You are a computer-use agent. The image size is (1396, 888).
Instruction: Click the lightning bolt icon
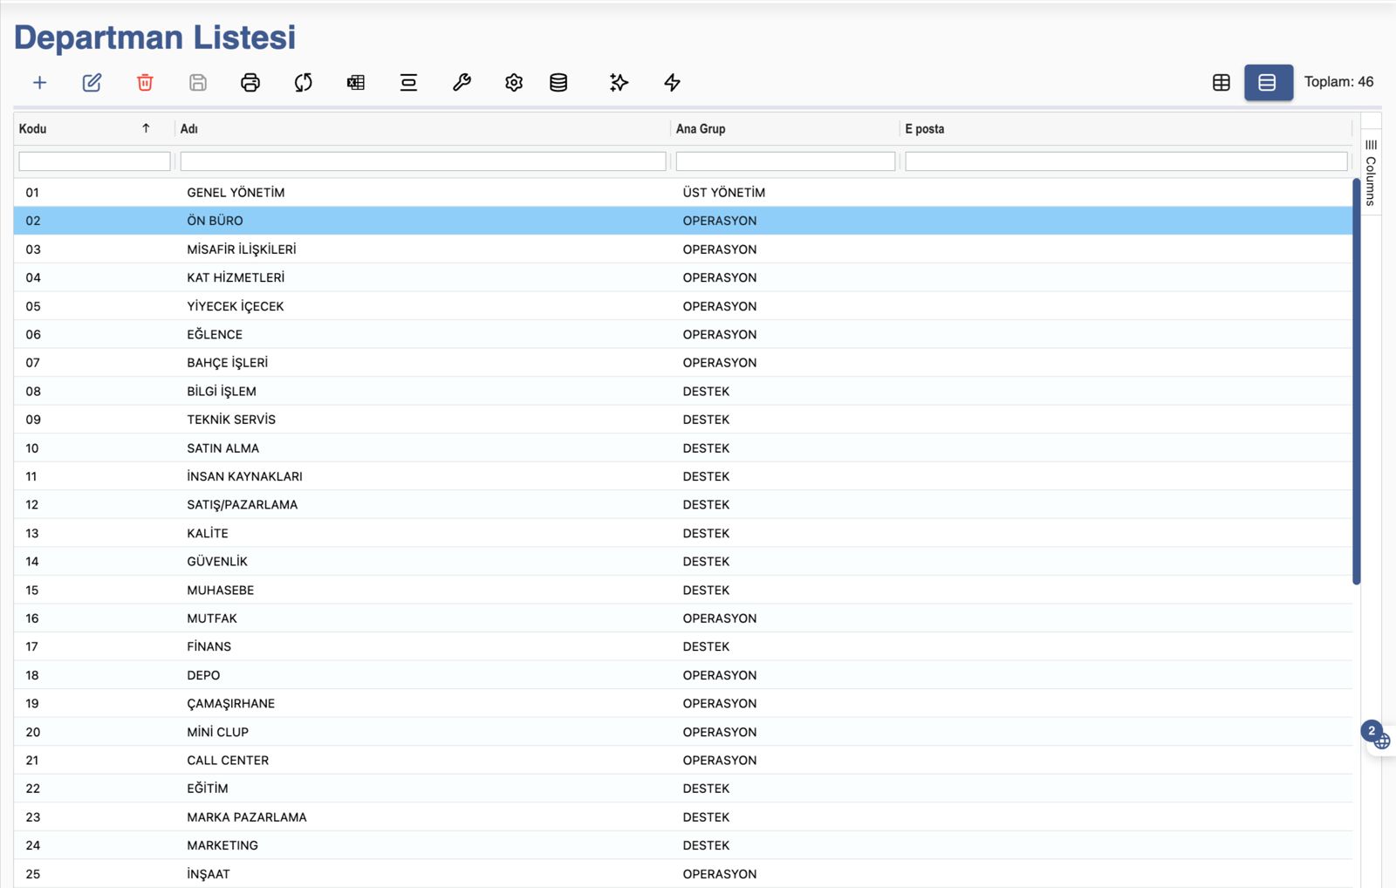coord(672,83)
